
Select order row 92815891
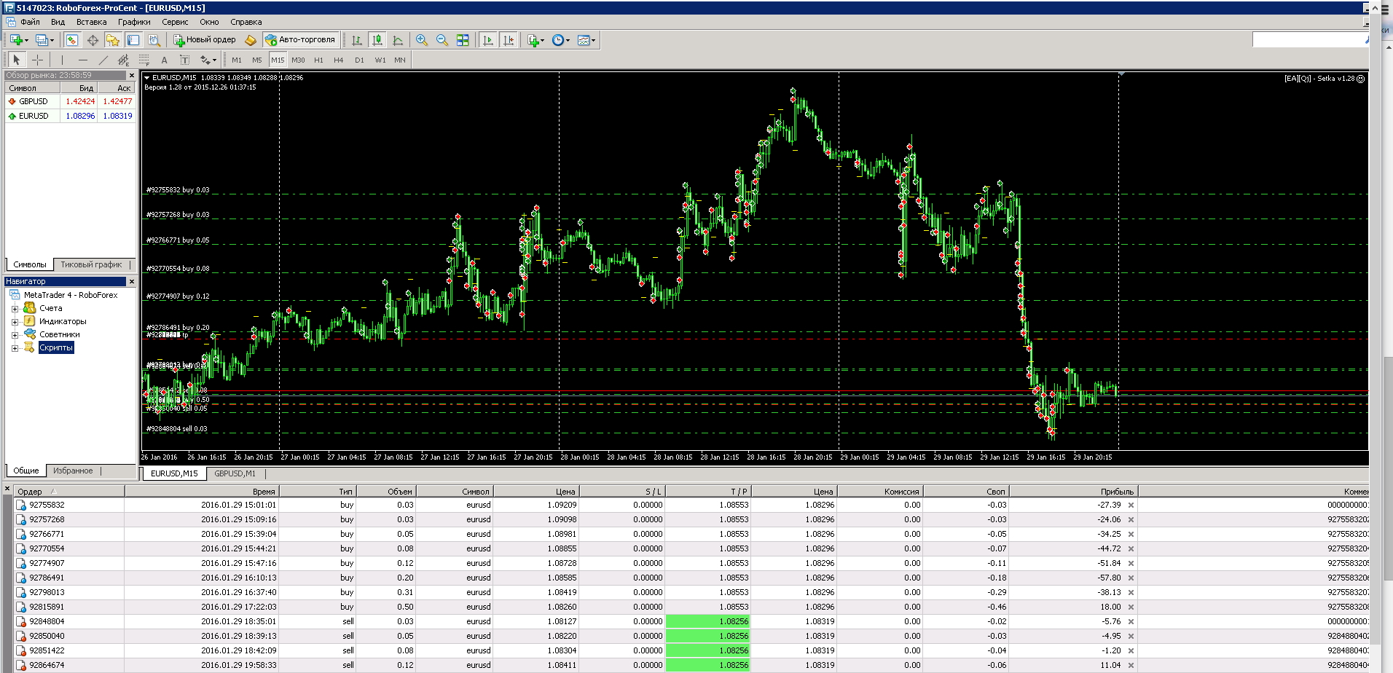(x=691, y=607)
